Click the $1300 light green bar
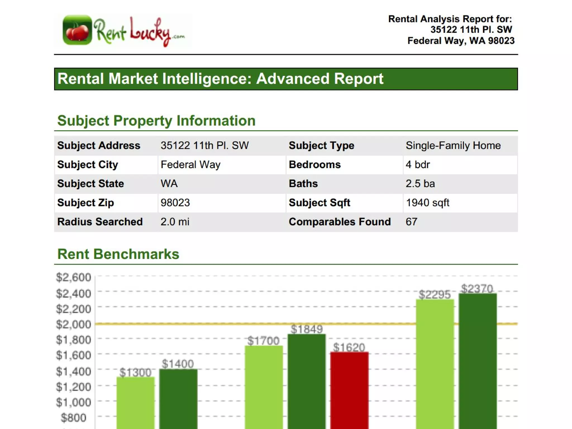 (x=135, y=402)
